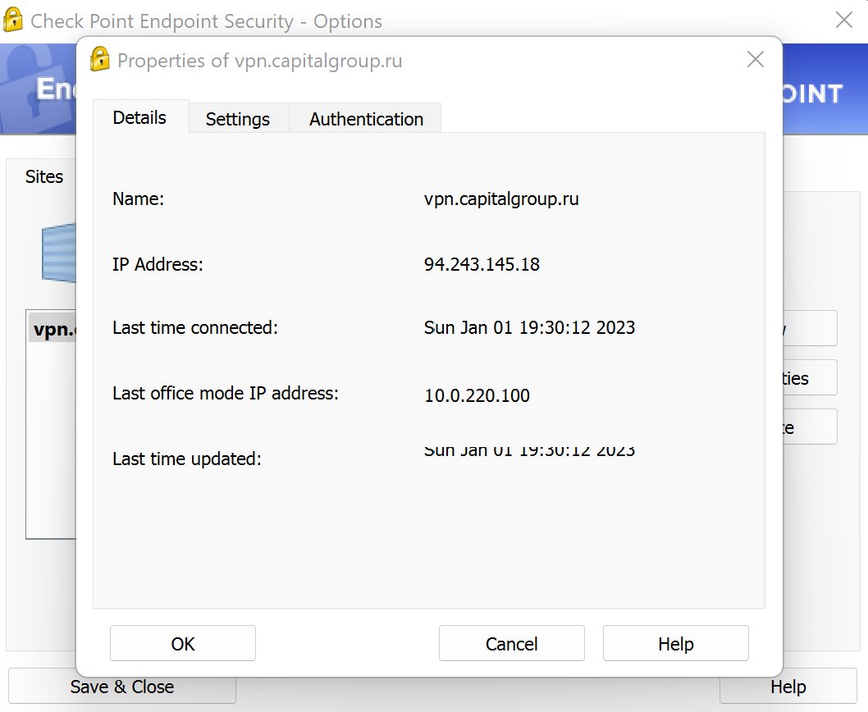Screen dimensions: 868x712
Task: Confirm with the OK button
Action: point(183,643)
